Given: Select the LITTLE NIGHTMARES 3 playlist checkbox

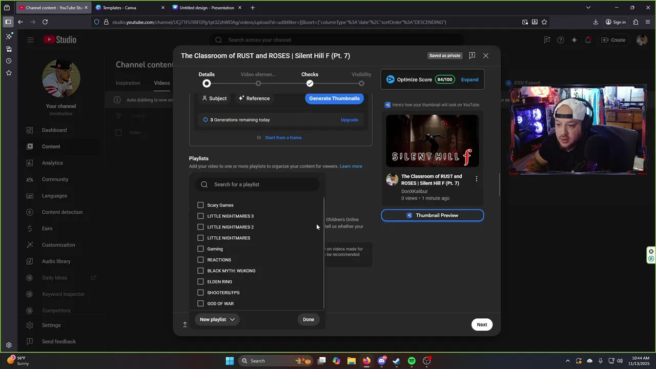Looking at the screenshot, I should coord(200,216).
